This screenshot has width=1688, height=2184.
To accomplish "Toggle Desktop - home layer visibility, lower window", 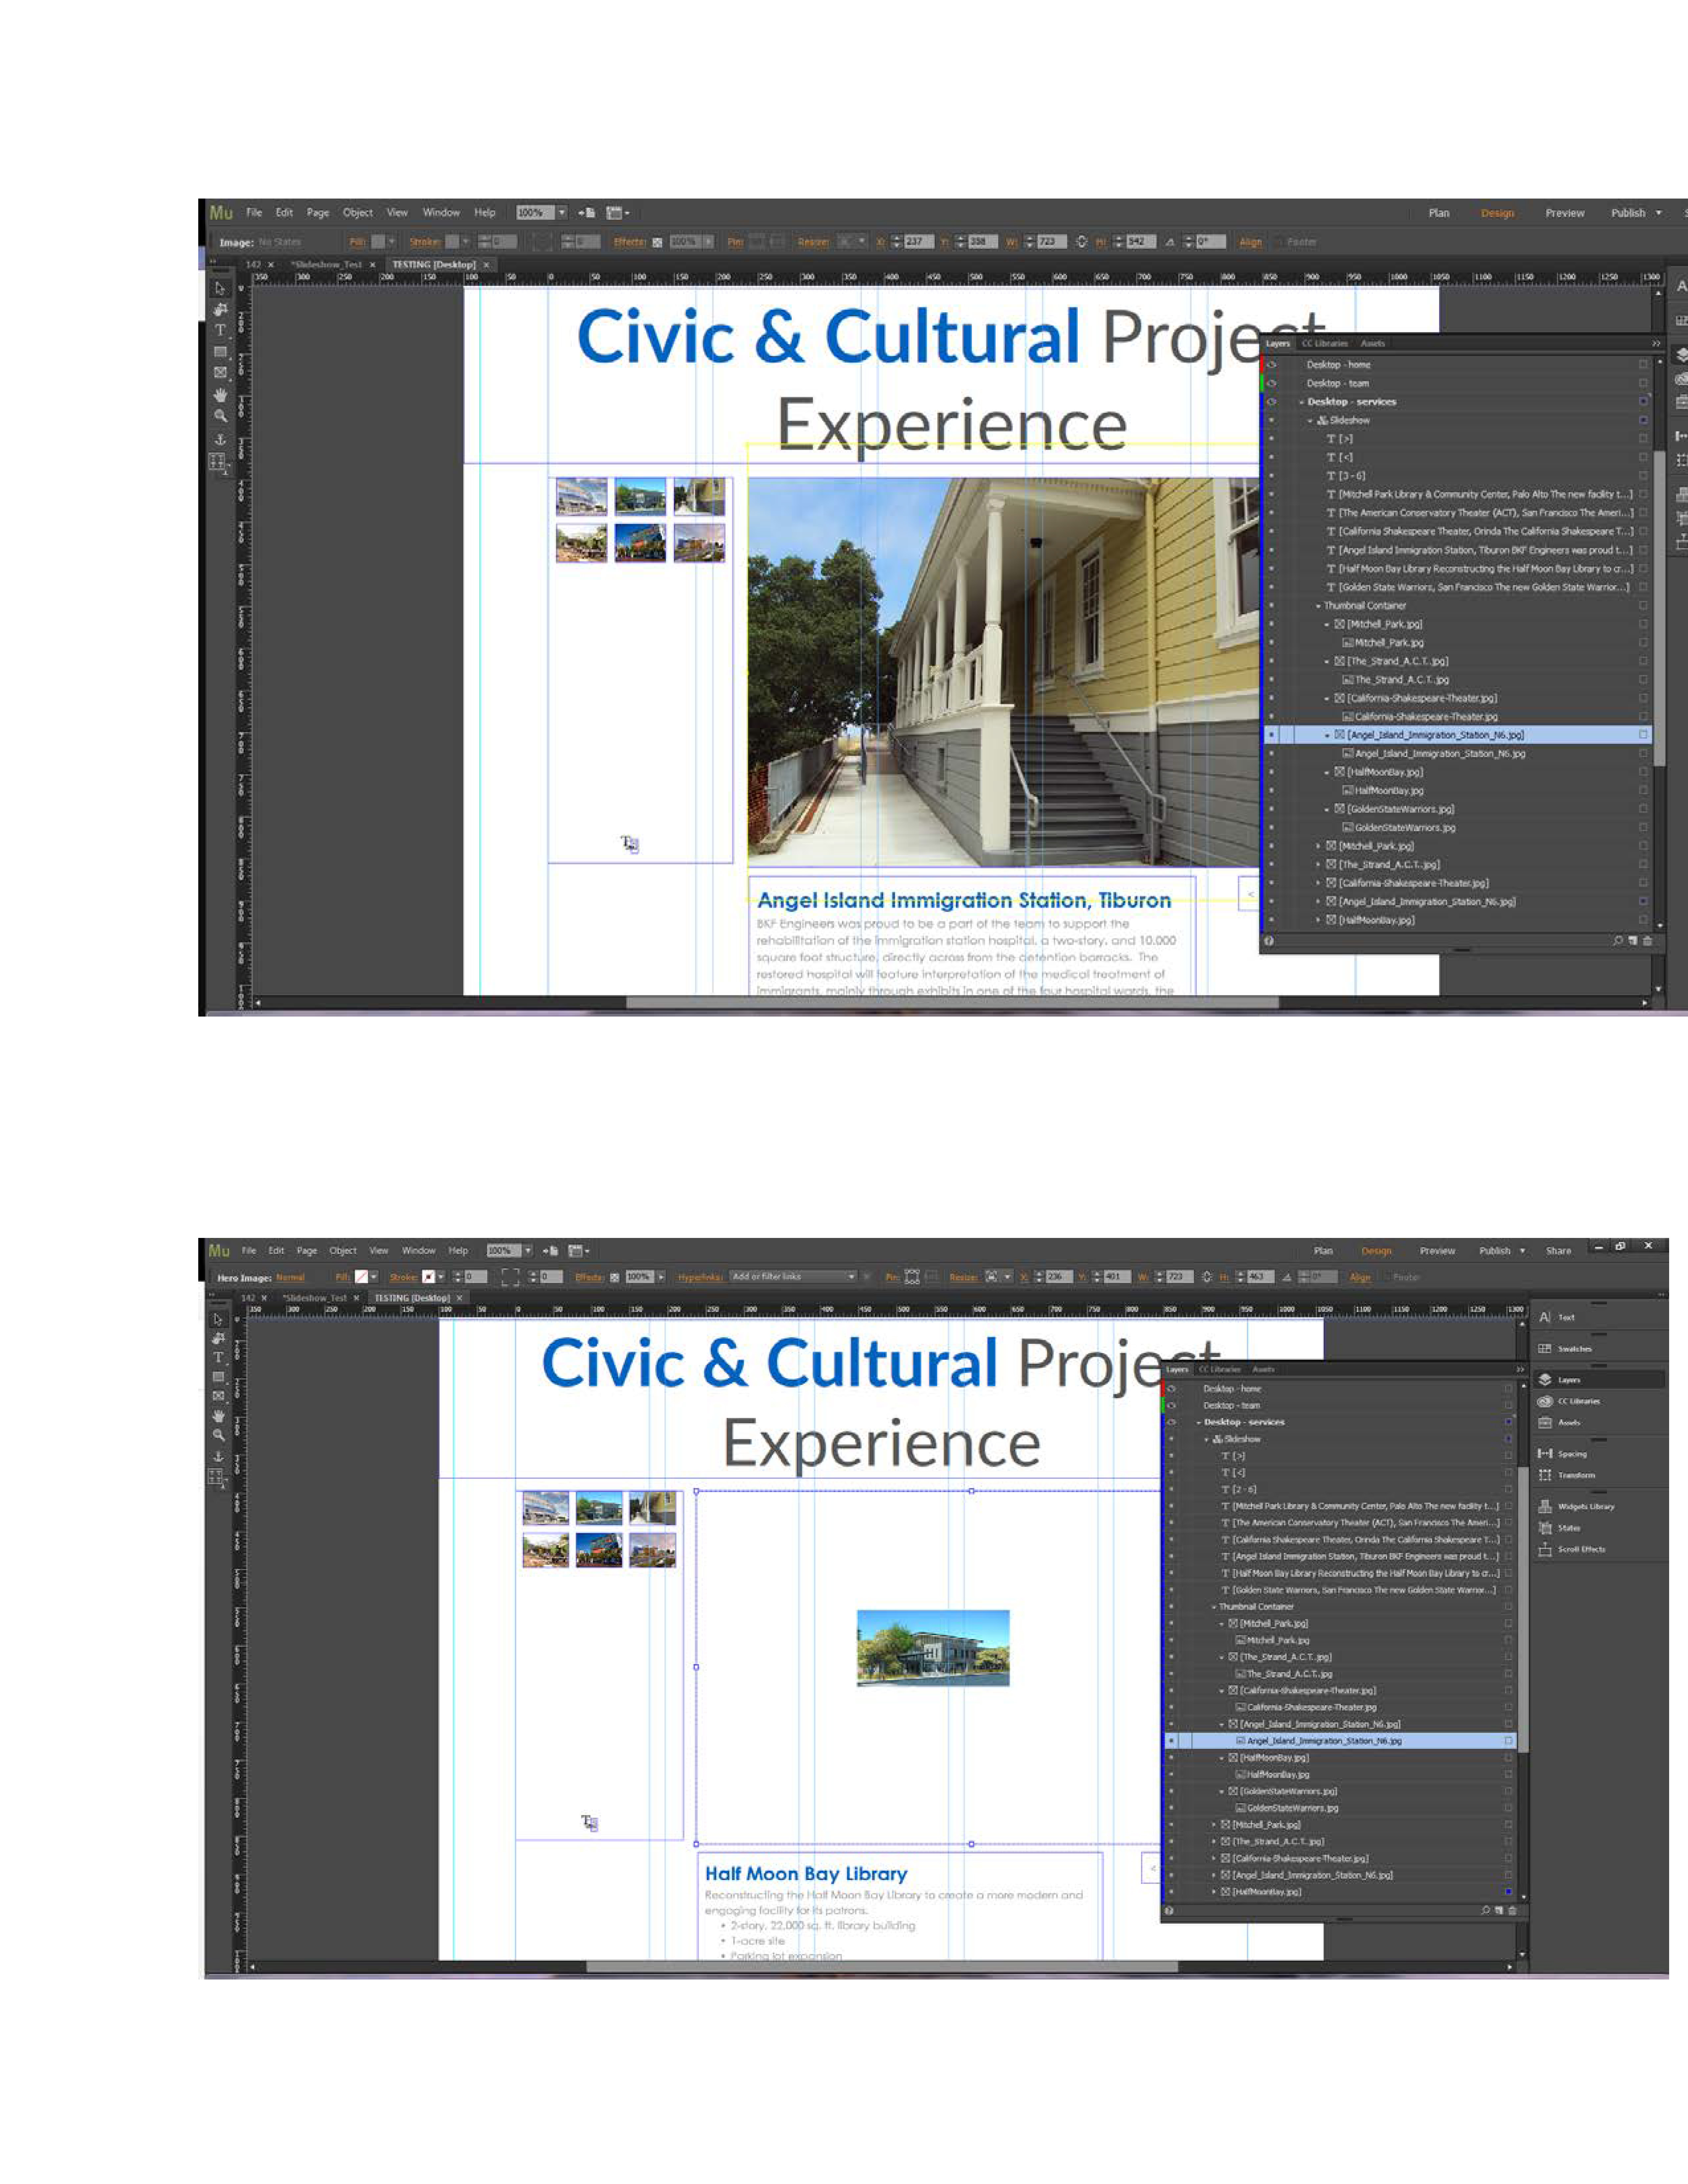I will 1172,1389.
